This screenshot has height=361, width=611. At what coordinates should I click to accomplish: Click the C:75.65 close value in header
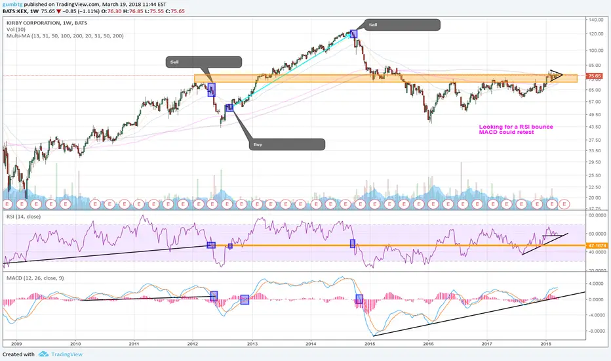point(175,11)
